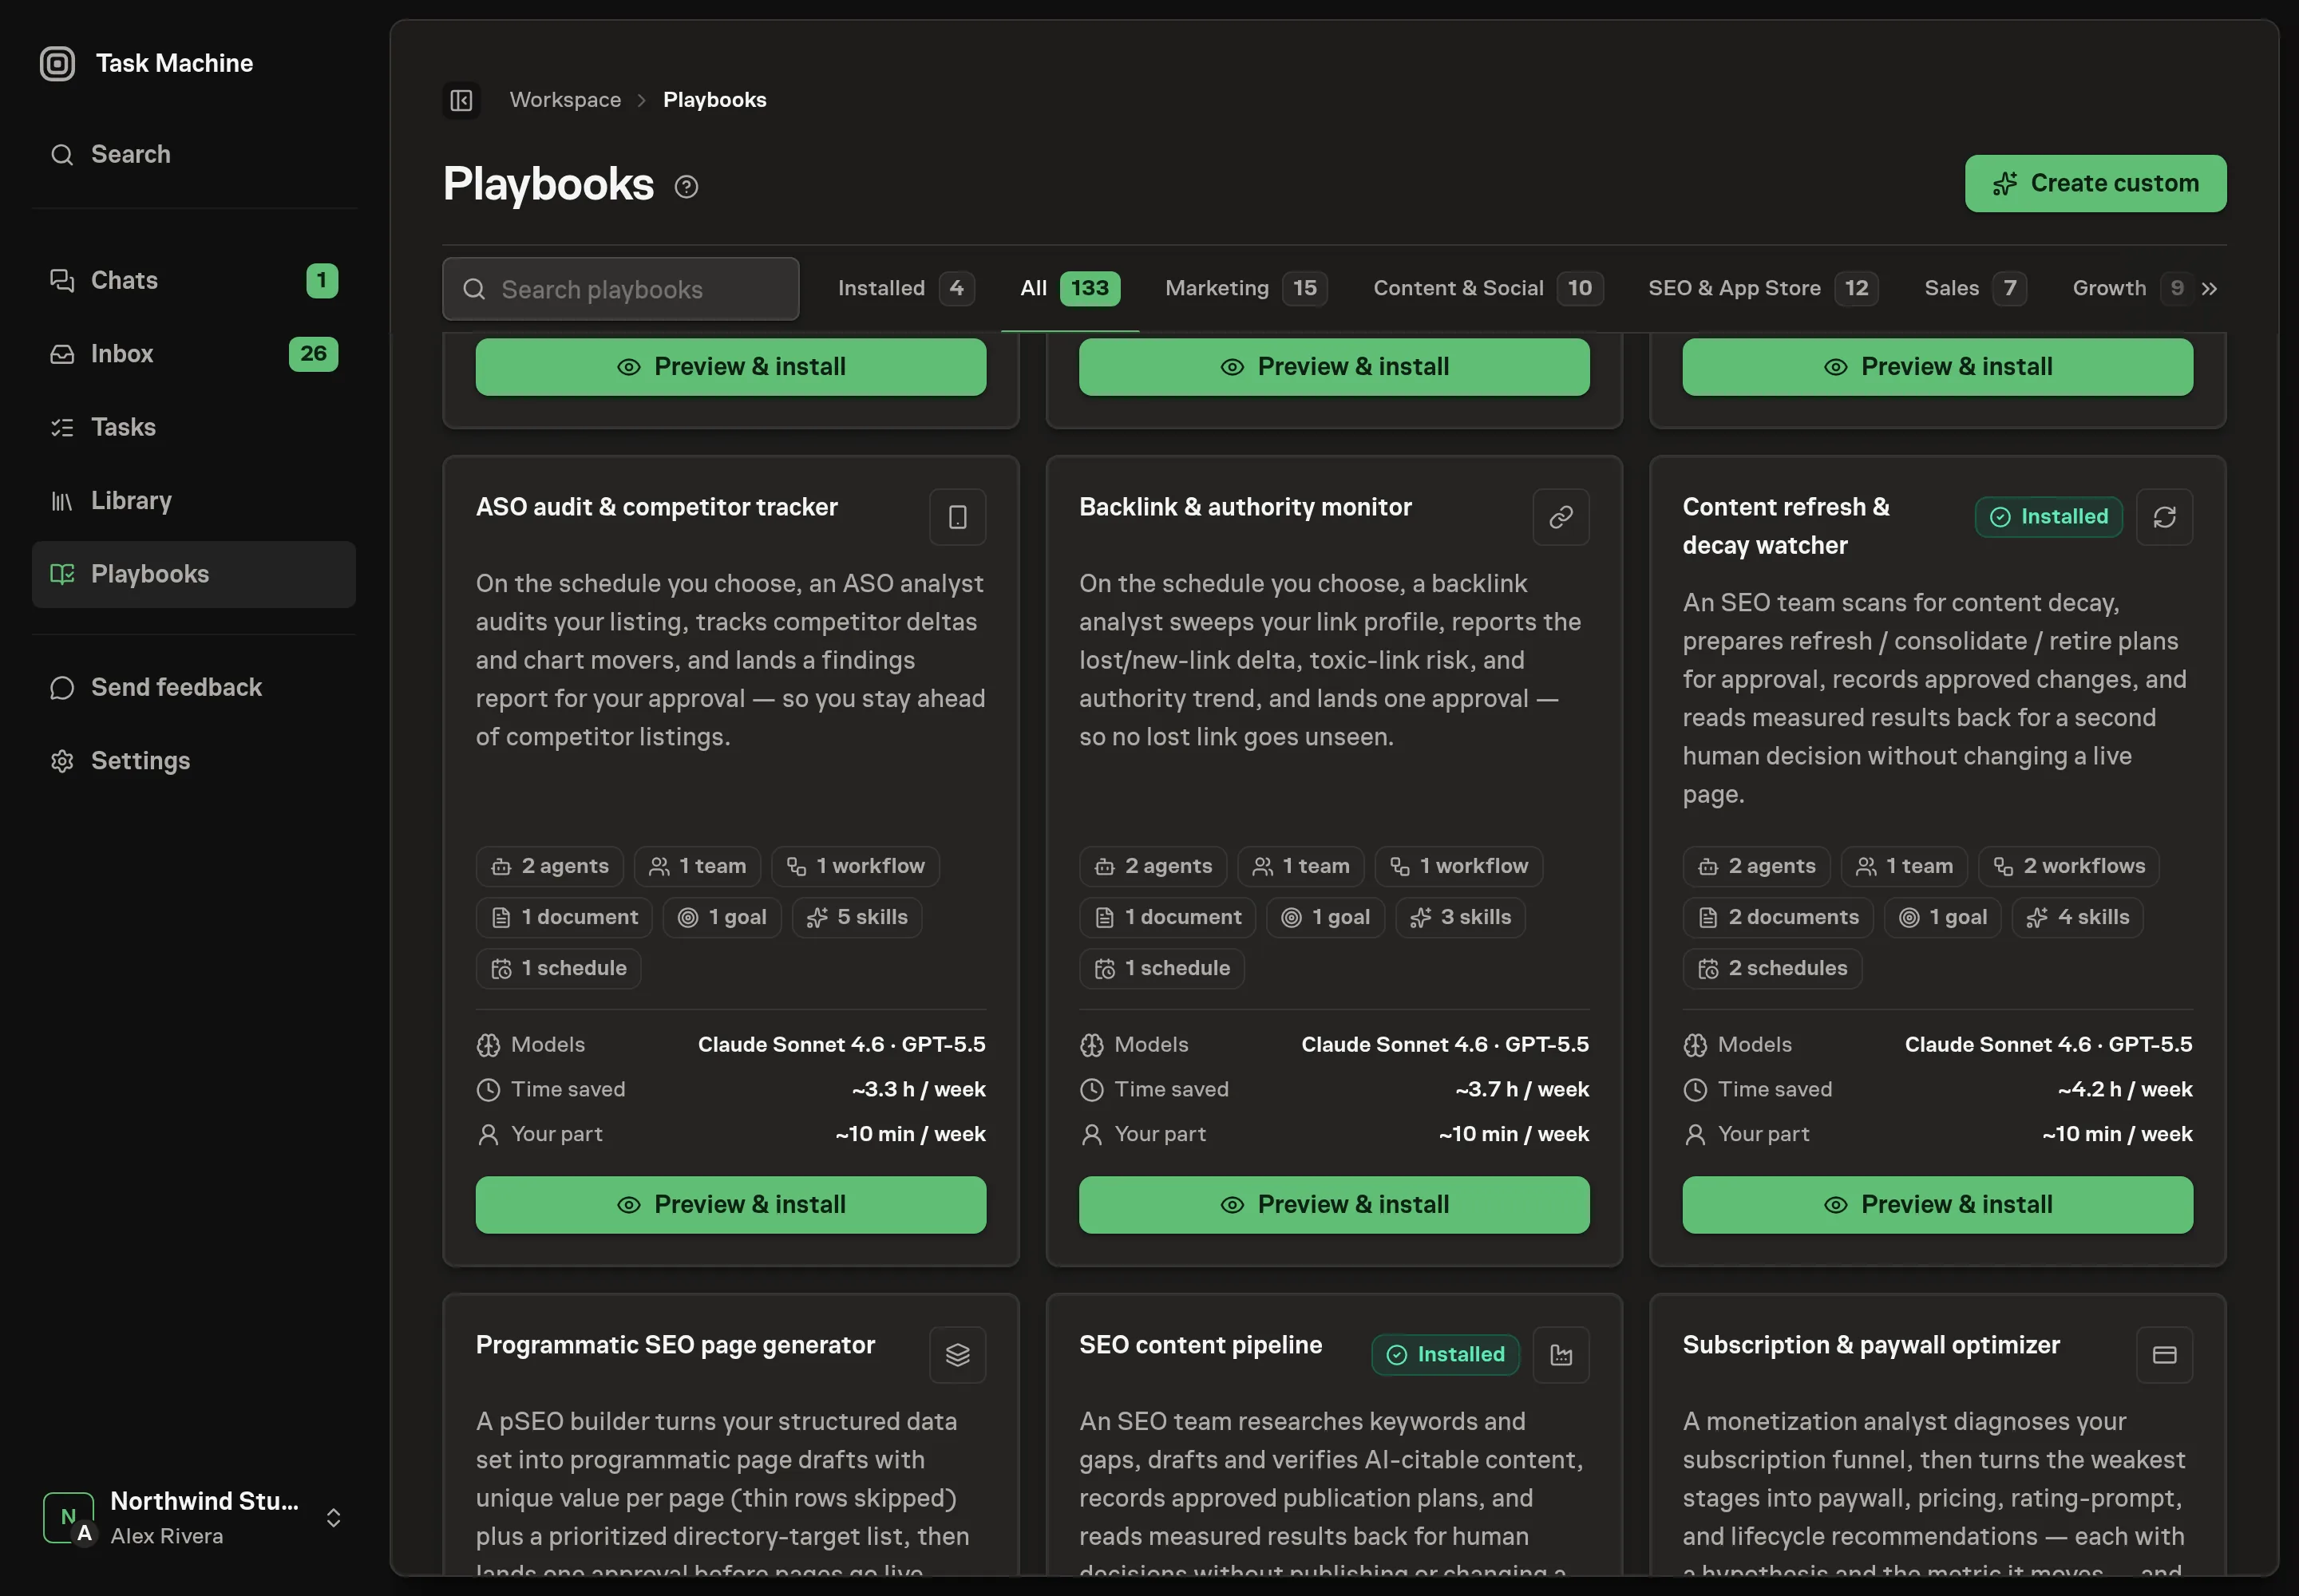Viewport: 2299px width, 1596px height.
Task: Open the Marketing tab
Action: 1245,289
